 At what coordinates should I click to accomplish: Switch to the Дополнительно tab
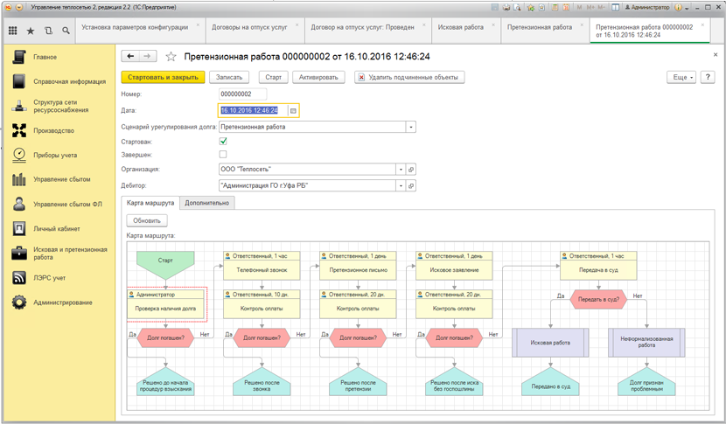[207, 203]
